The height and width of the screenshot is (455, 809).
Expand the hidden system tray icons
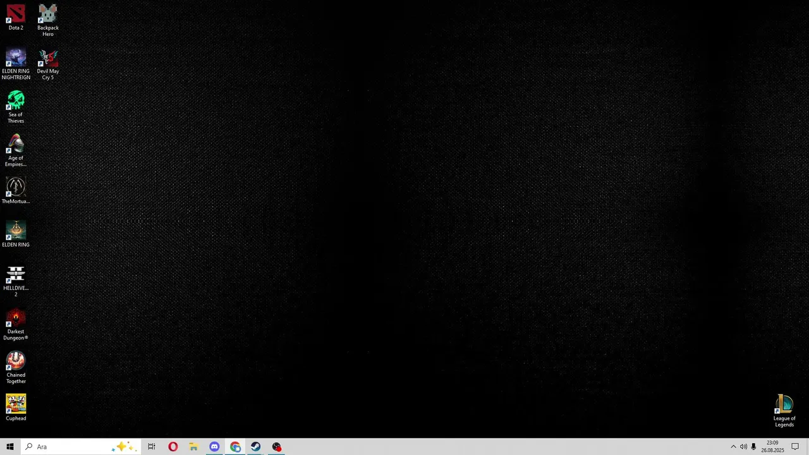point(733,447)
